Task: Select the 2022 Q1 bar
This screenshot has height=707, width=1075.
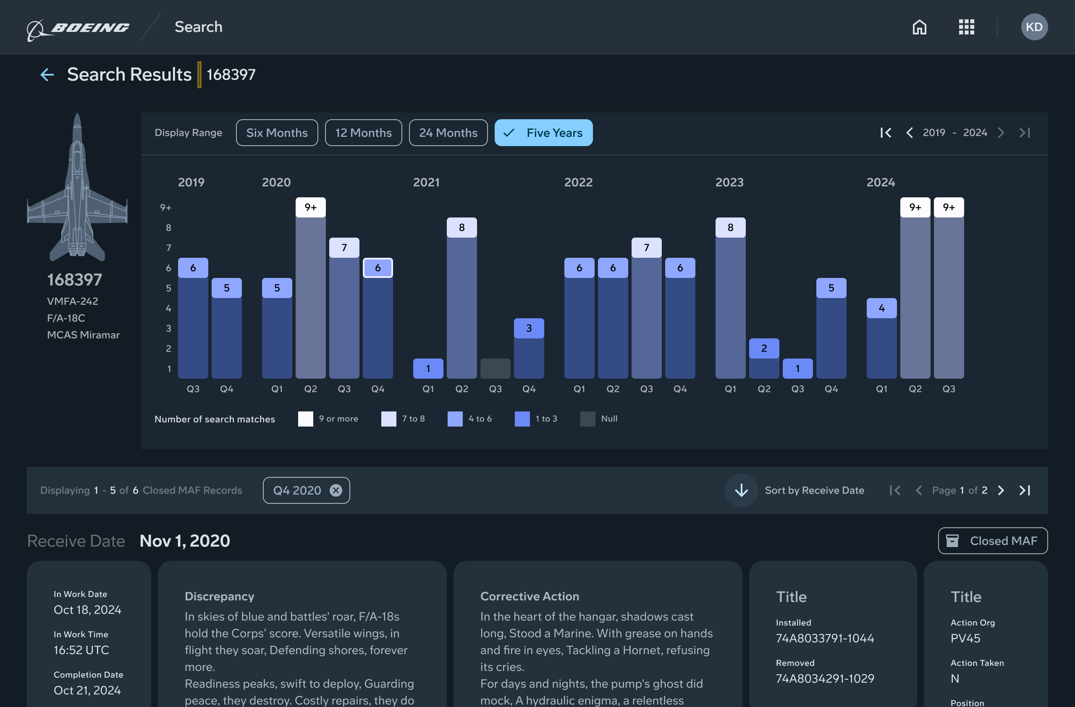Action: (579, 318)
